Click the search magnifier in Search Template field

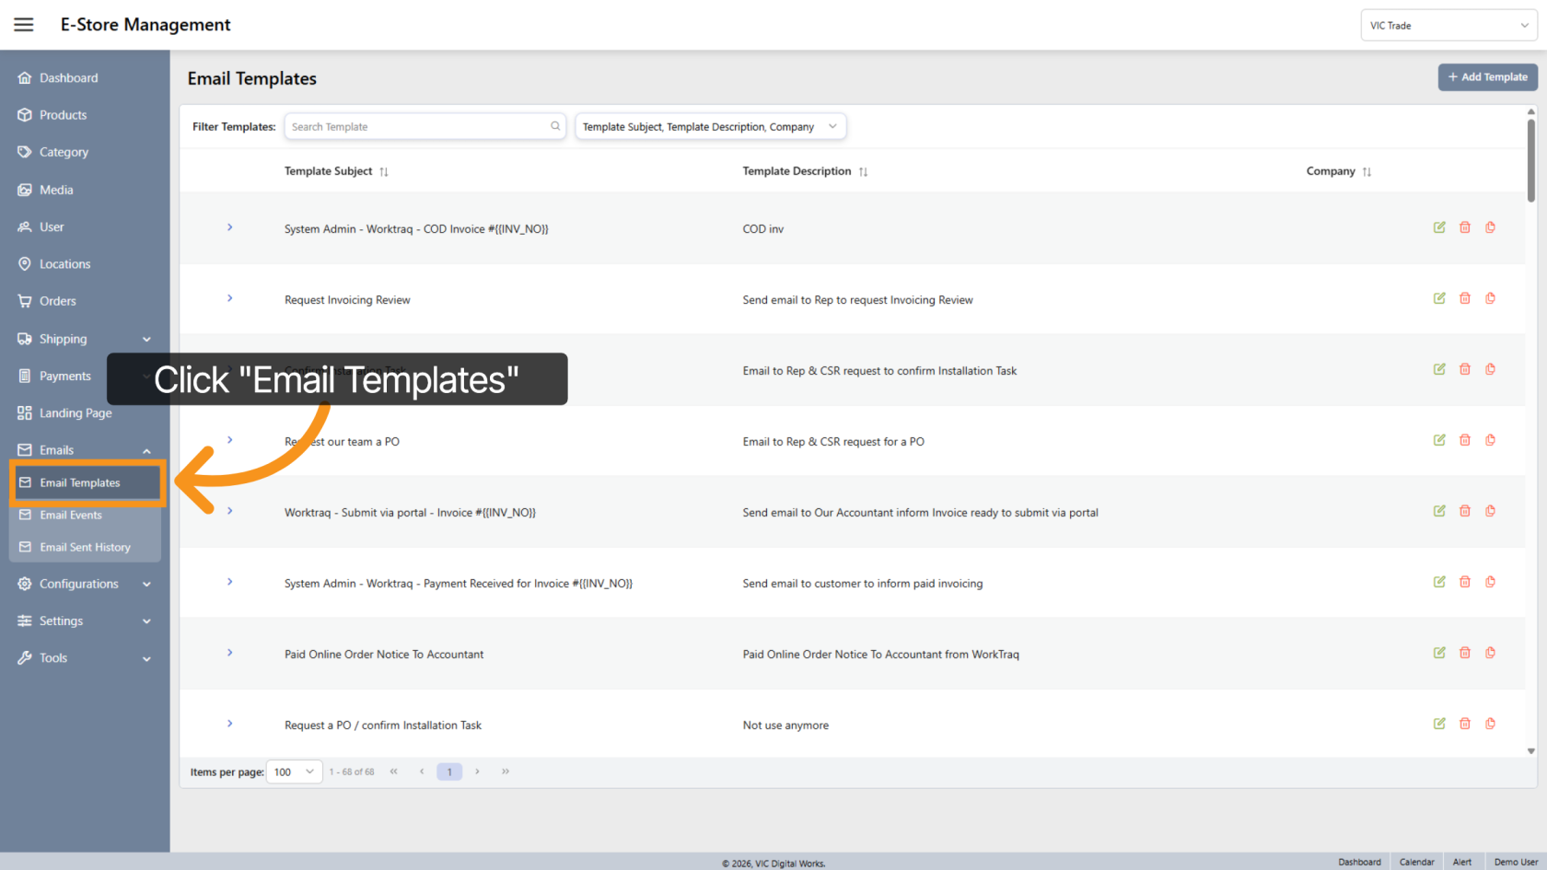pos(554,126)
